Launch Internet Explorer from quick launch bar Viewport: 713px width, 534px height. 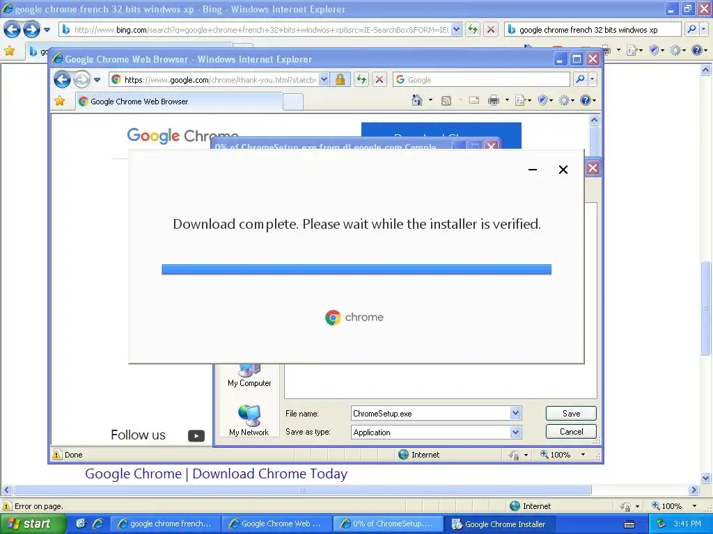97,524
